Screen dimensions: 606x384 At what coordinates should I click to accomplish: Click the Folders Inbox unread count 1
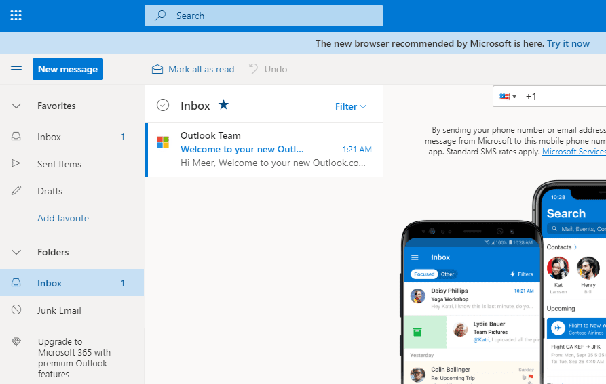(123, 283)
